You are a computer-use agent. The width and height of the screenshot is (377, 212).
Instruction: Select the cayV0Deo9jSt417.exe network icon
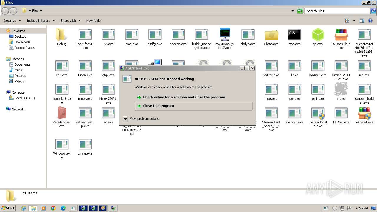coord(225,35)
